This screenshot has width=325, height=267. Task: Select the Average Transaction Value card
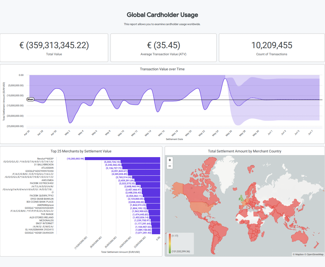point(163,48)
